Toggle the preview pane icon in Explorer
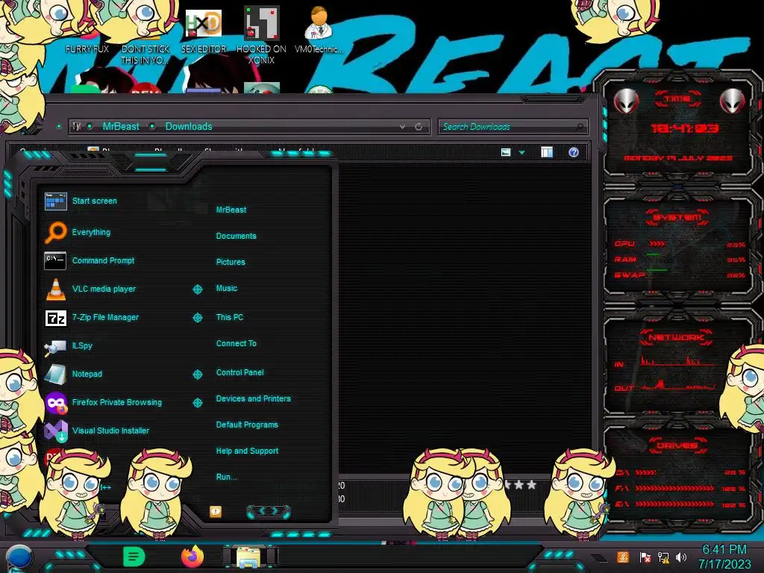764x573 pixels. click(547, 152)
